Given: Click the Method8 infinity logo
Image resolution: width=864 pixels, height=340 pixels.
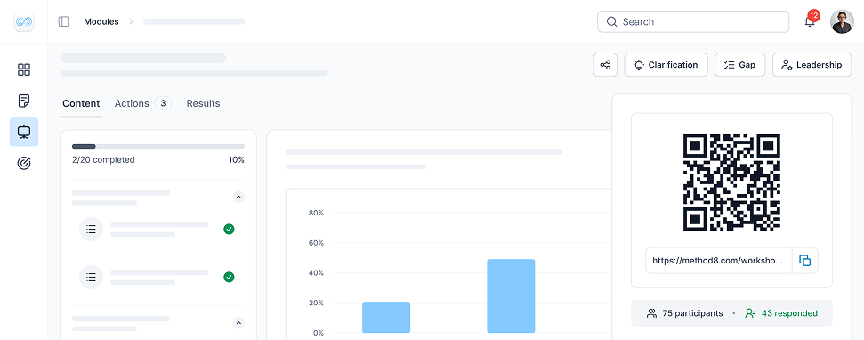Looking at the screenshot, I should click(x=24, y=22).
